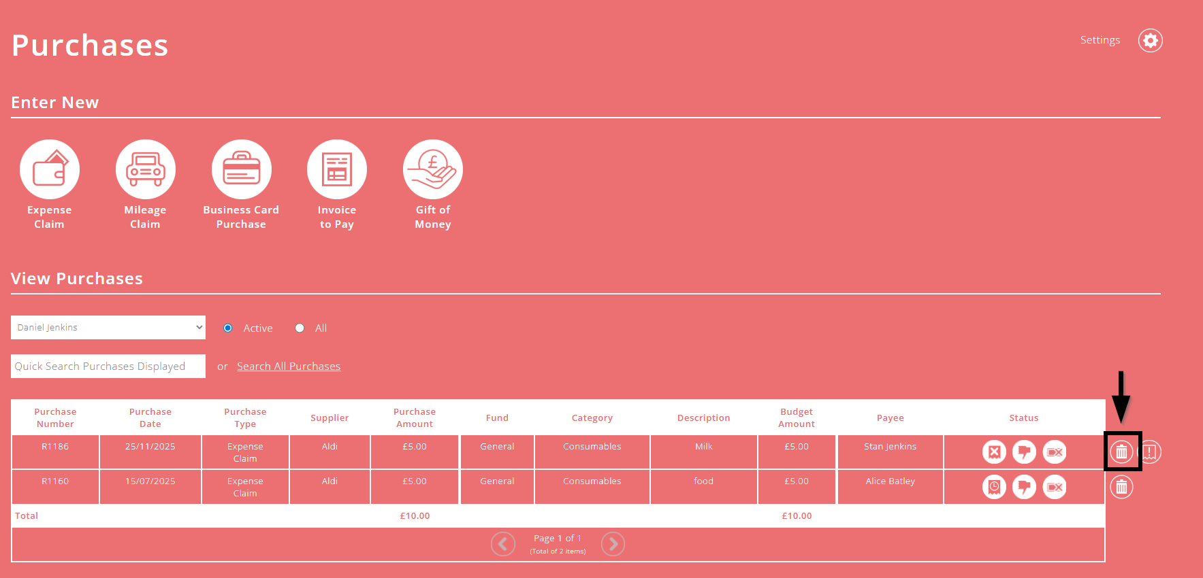Screen dimensions: 1203x578
Task: Open purchase number R1160
Action: [x=55, y=481]
